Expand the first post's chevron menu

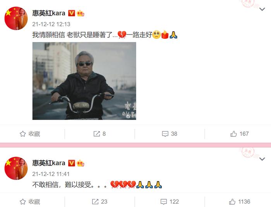pos(262,9)
